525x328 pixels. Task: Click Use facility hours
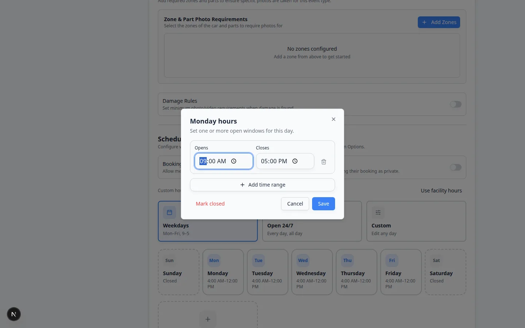441,191
